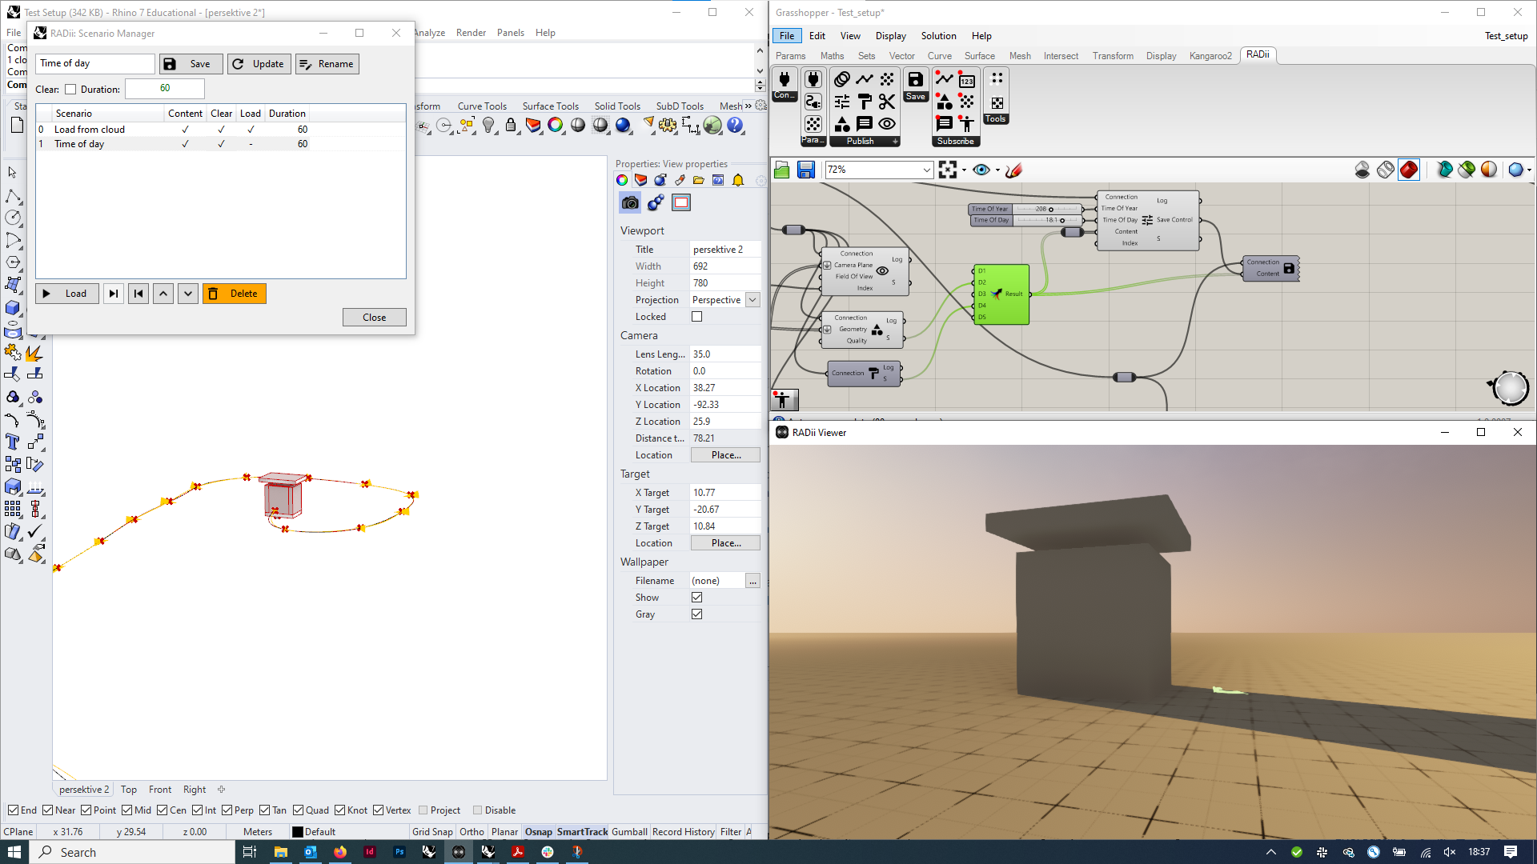Open the Solution menu in Grasshopper
Image resolution: width=1537 pixels, height=864 pixels.
click(x=938, y=36)
